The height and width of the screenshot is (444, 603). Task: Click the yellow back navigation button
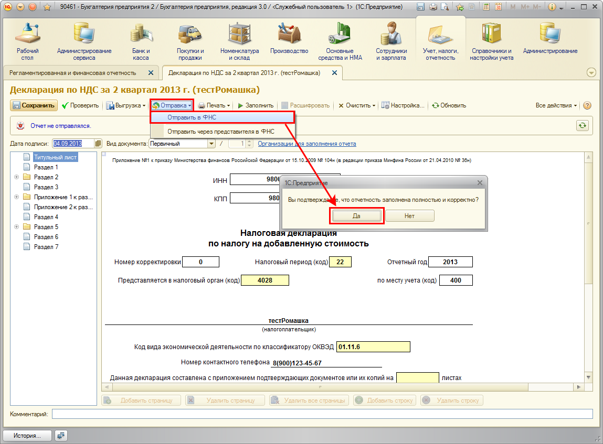[21, 7]
